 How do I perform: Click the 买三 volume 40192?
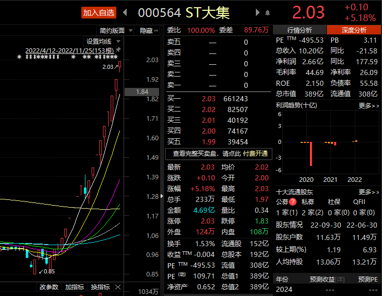pos(237,120)
